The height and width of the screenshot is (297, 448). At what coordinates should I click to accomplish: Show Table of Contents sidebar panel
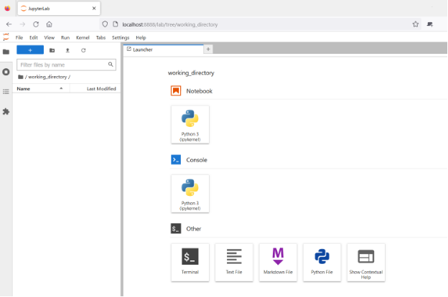pos(6,92)
